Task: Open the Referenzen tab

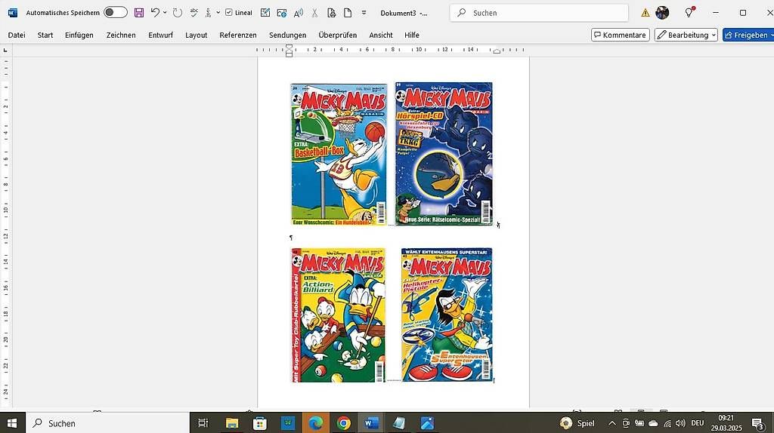Action: click(238, 35)
